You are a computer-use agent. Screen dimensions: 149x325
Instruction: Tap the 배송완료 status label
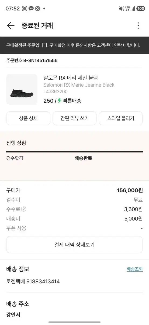83,158
